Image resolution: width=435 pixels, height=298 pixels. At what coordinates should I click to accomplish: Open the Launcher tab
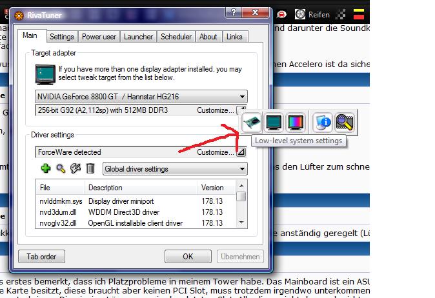pyautogui.click(x=138, y=37)
